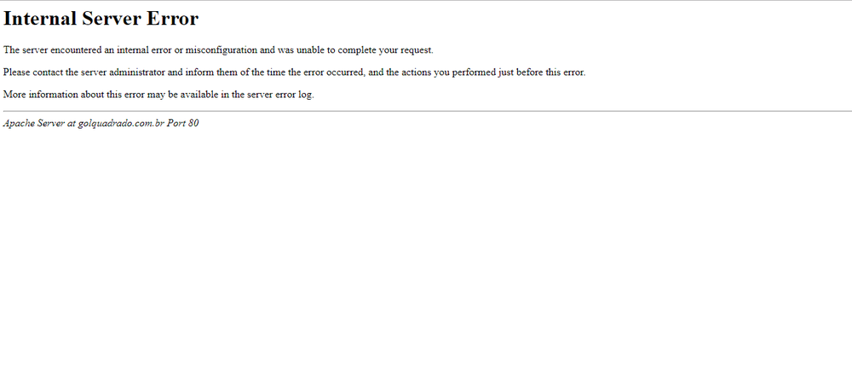Click the Internal Server Error heading
The image size is (852, 370).
[101, 19]
